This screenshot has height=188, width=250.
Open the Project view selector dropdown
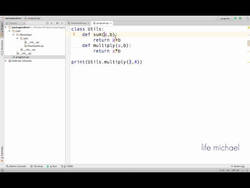16,23
